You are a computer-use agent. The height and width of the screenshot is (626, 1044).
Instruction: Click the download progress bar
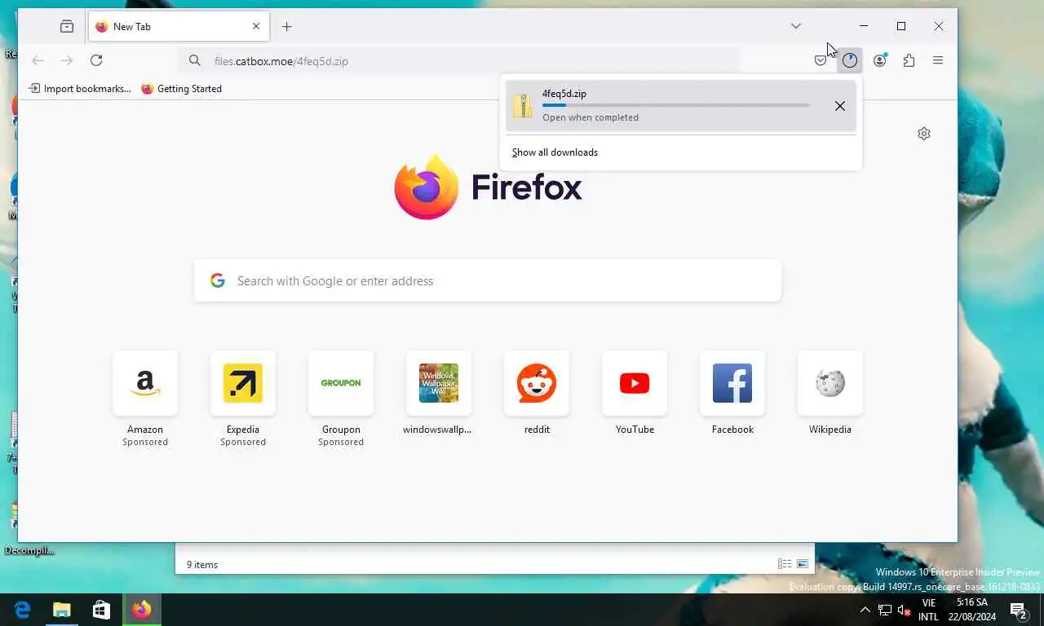(x=676, y=105)
